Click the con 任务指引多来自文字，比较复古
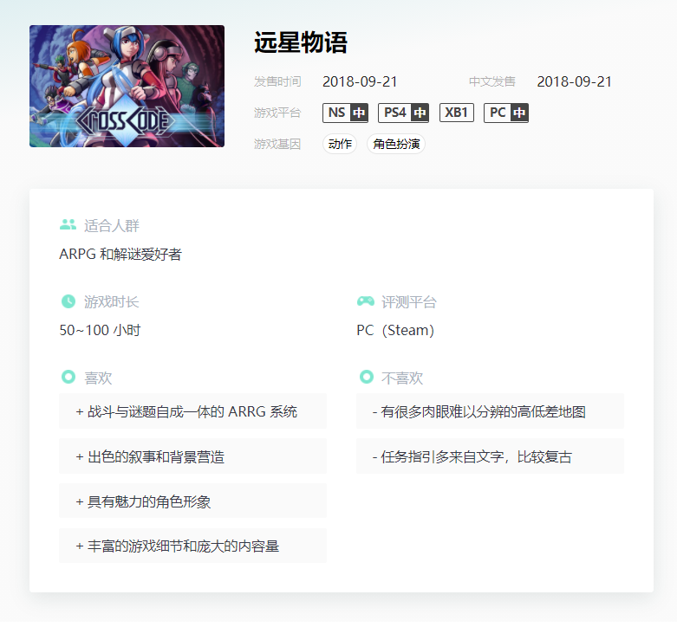Viewport: 677px width, 627px height. 490,456
